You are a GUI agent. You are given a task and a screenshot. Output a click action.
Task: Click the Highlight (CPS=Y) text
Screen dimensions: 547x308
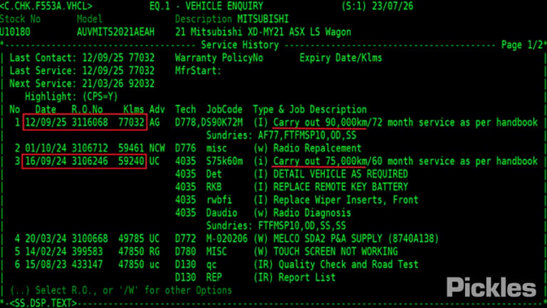[71, 97]
